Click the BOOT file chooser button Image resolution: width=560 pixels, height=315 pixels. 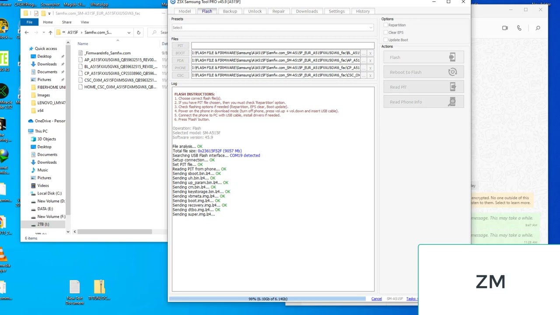(180, 53)
